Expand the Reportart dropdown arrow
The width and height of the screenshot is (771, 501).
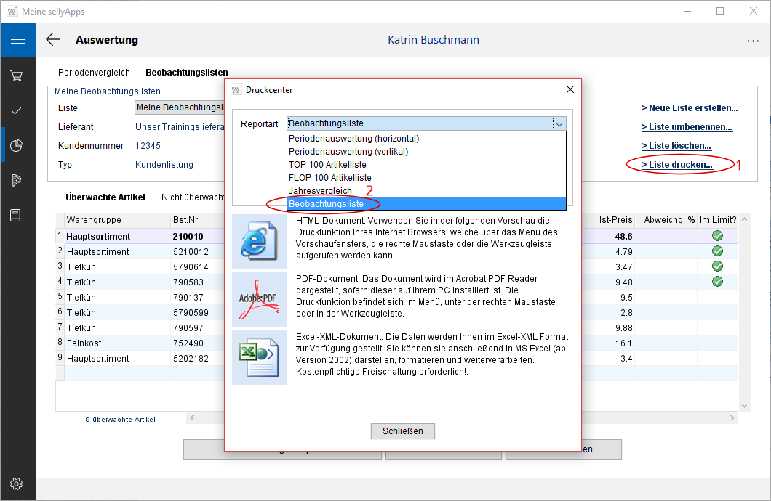pyautogui.click(x=559, y=124)
